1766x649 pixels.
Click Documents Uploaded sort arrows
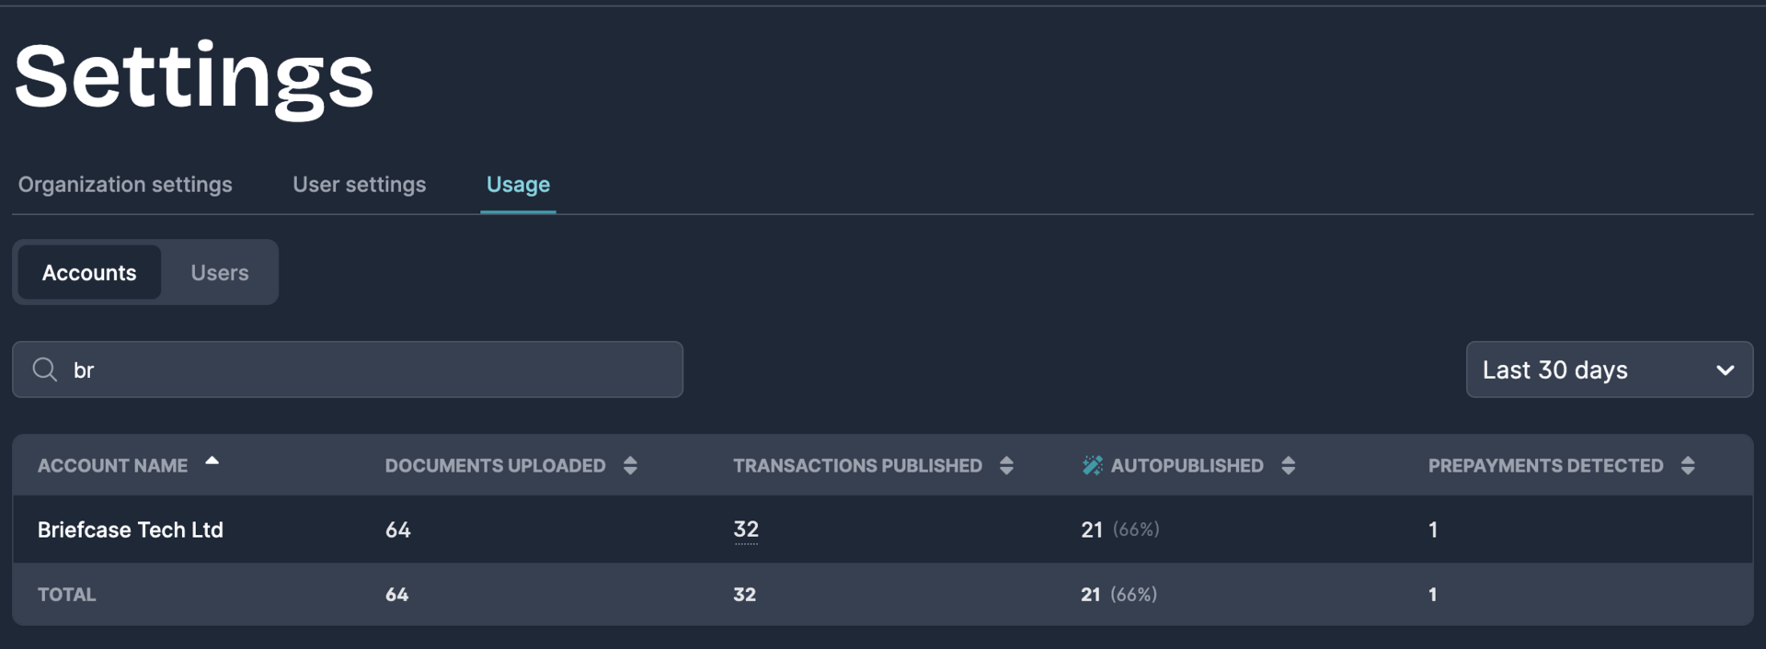(630, 465)
